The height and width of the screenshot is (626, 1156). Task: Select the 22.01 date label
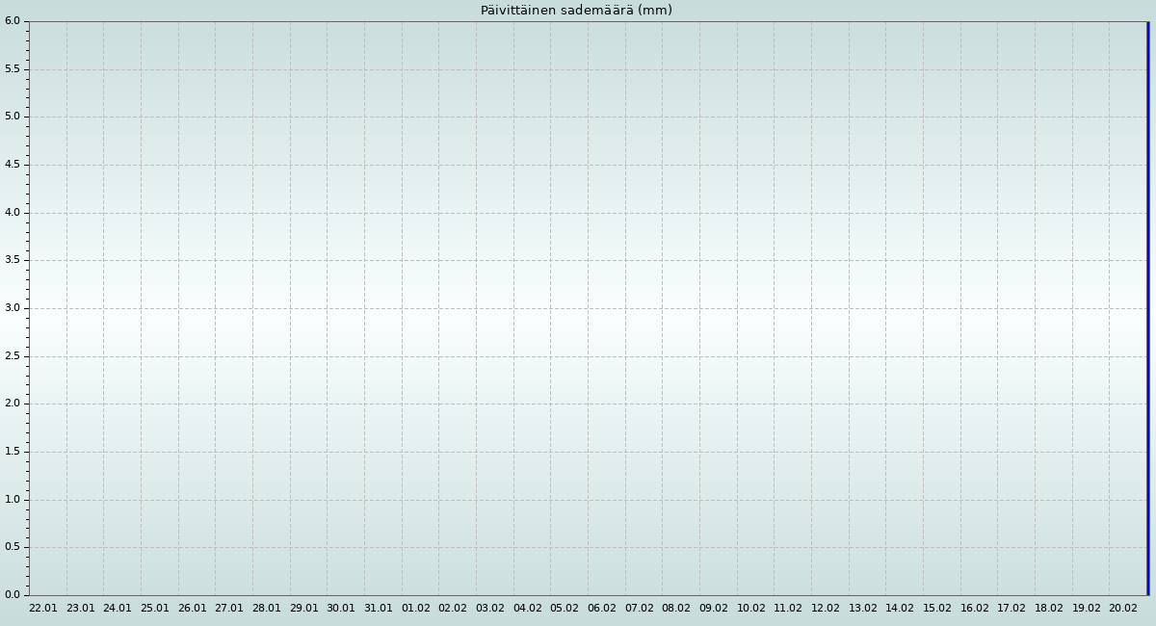43,609
